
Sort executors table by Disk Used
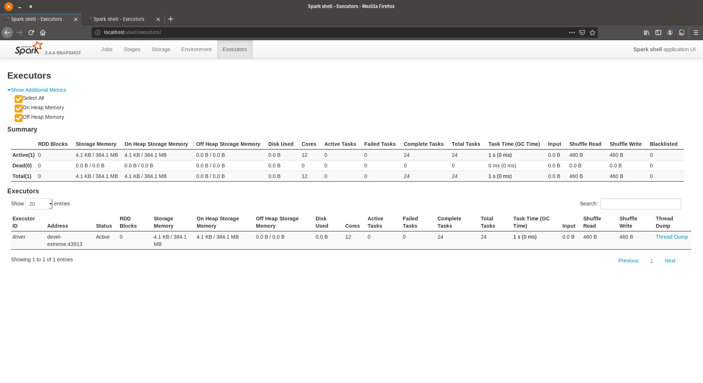tap(322, 222)
